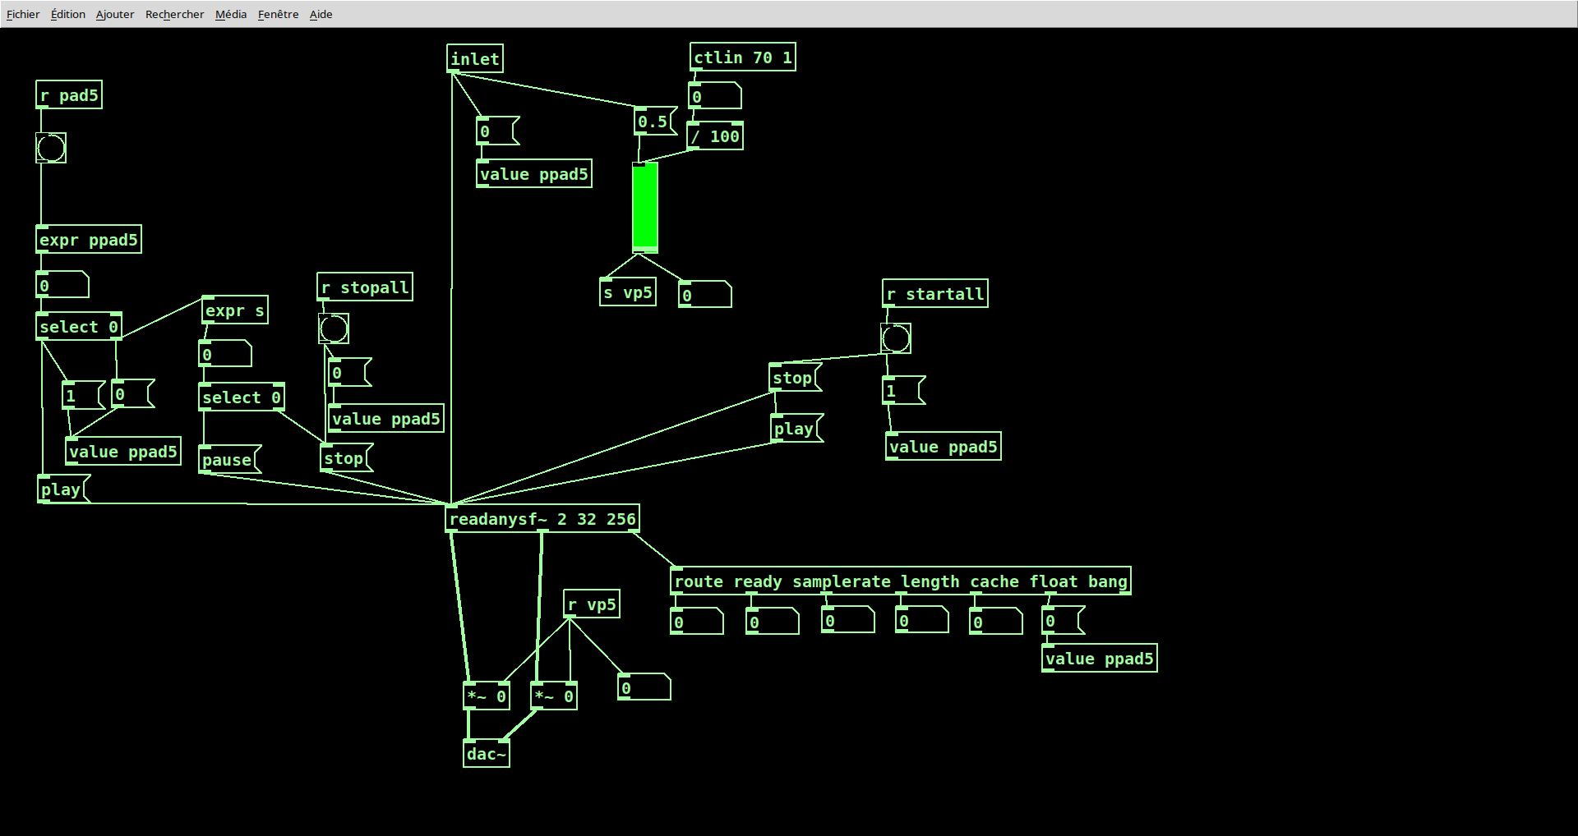Select value ppad5 object below r stopall
Screen dimensions: 1578x836
(386, 419)
